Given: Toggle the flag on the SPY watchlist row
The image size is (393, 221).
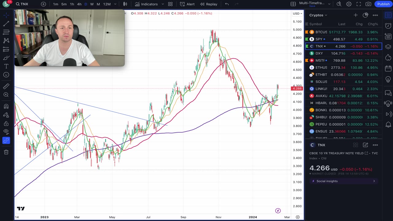Looking at the screenshot, I should (307, 39).
